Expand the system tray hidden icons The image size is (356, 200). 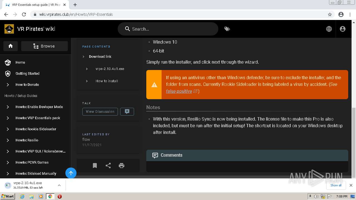[x=310, y=196]
